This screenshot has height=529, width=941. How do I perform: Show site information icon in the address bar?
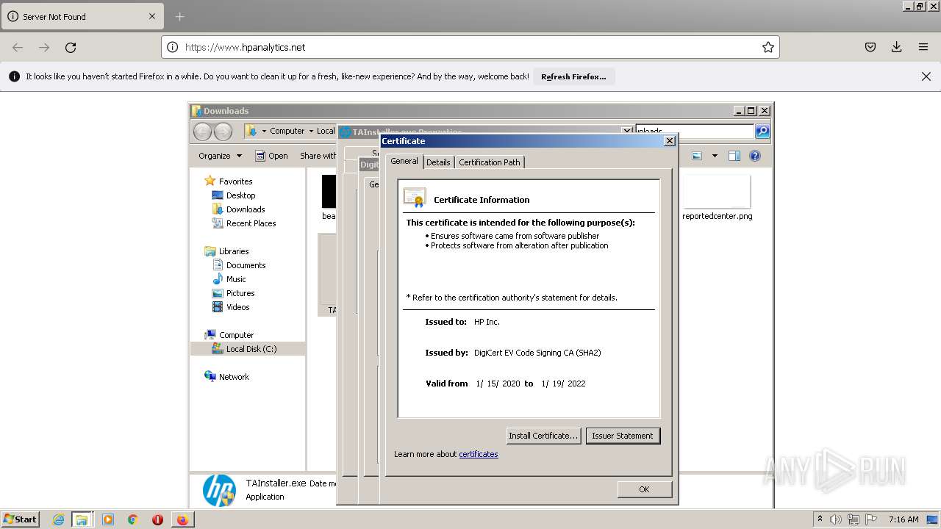tap(172, 47)
